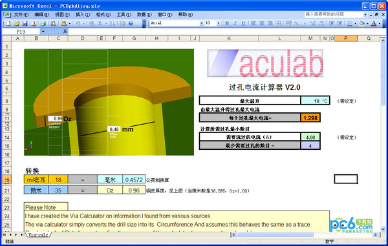
Task: Expand the Fill Color palette arrow
Action: coord(367,23)
